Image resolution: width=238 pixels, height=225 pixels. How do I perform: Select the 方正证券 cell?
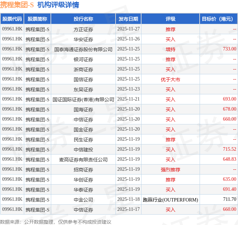[x=83, y=29]
